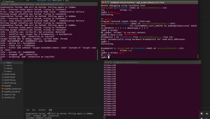Image resolution: width=210 pixels, height=119 pixels.
Task: Open GD32F103.hex in the file tree
Action: 10,80
